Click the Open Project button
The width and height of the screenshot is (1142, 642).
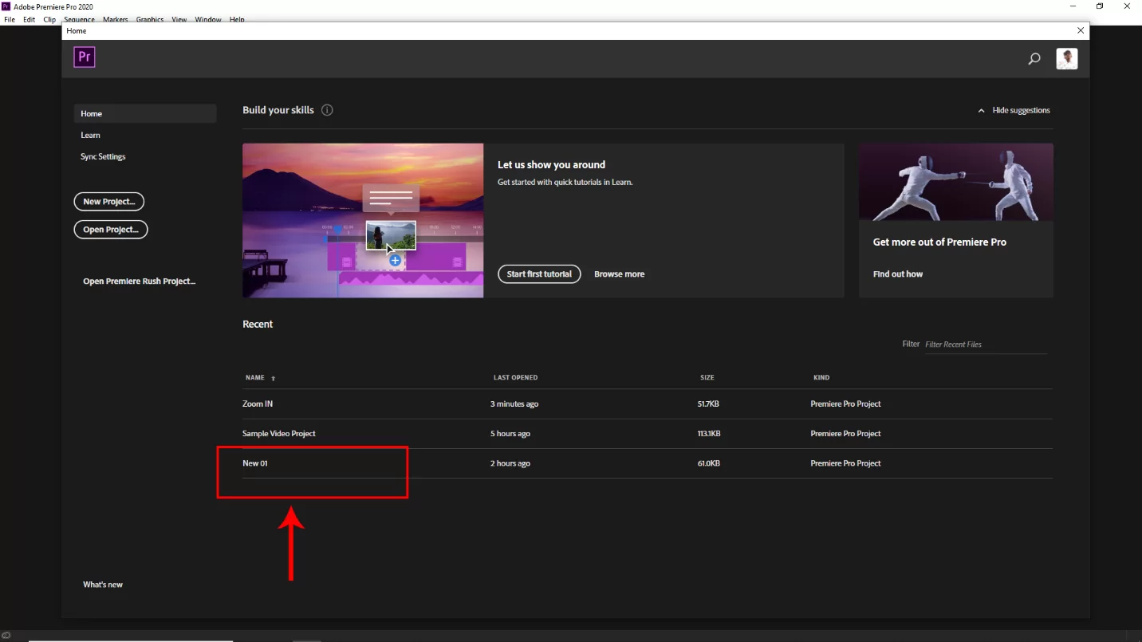(x=111, y=230)
